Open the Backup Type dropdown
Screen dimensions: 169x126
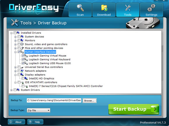38,110
